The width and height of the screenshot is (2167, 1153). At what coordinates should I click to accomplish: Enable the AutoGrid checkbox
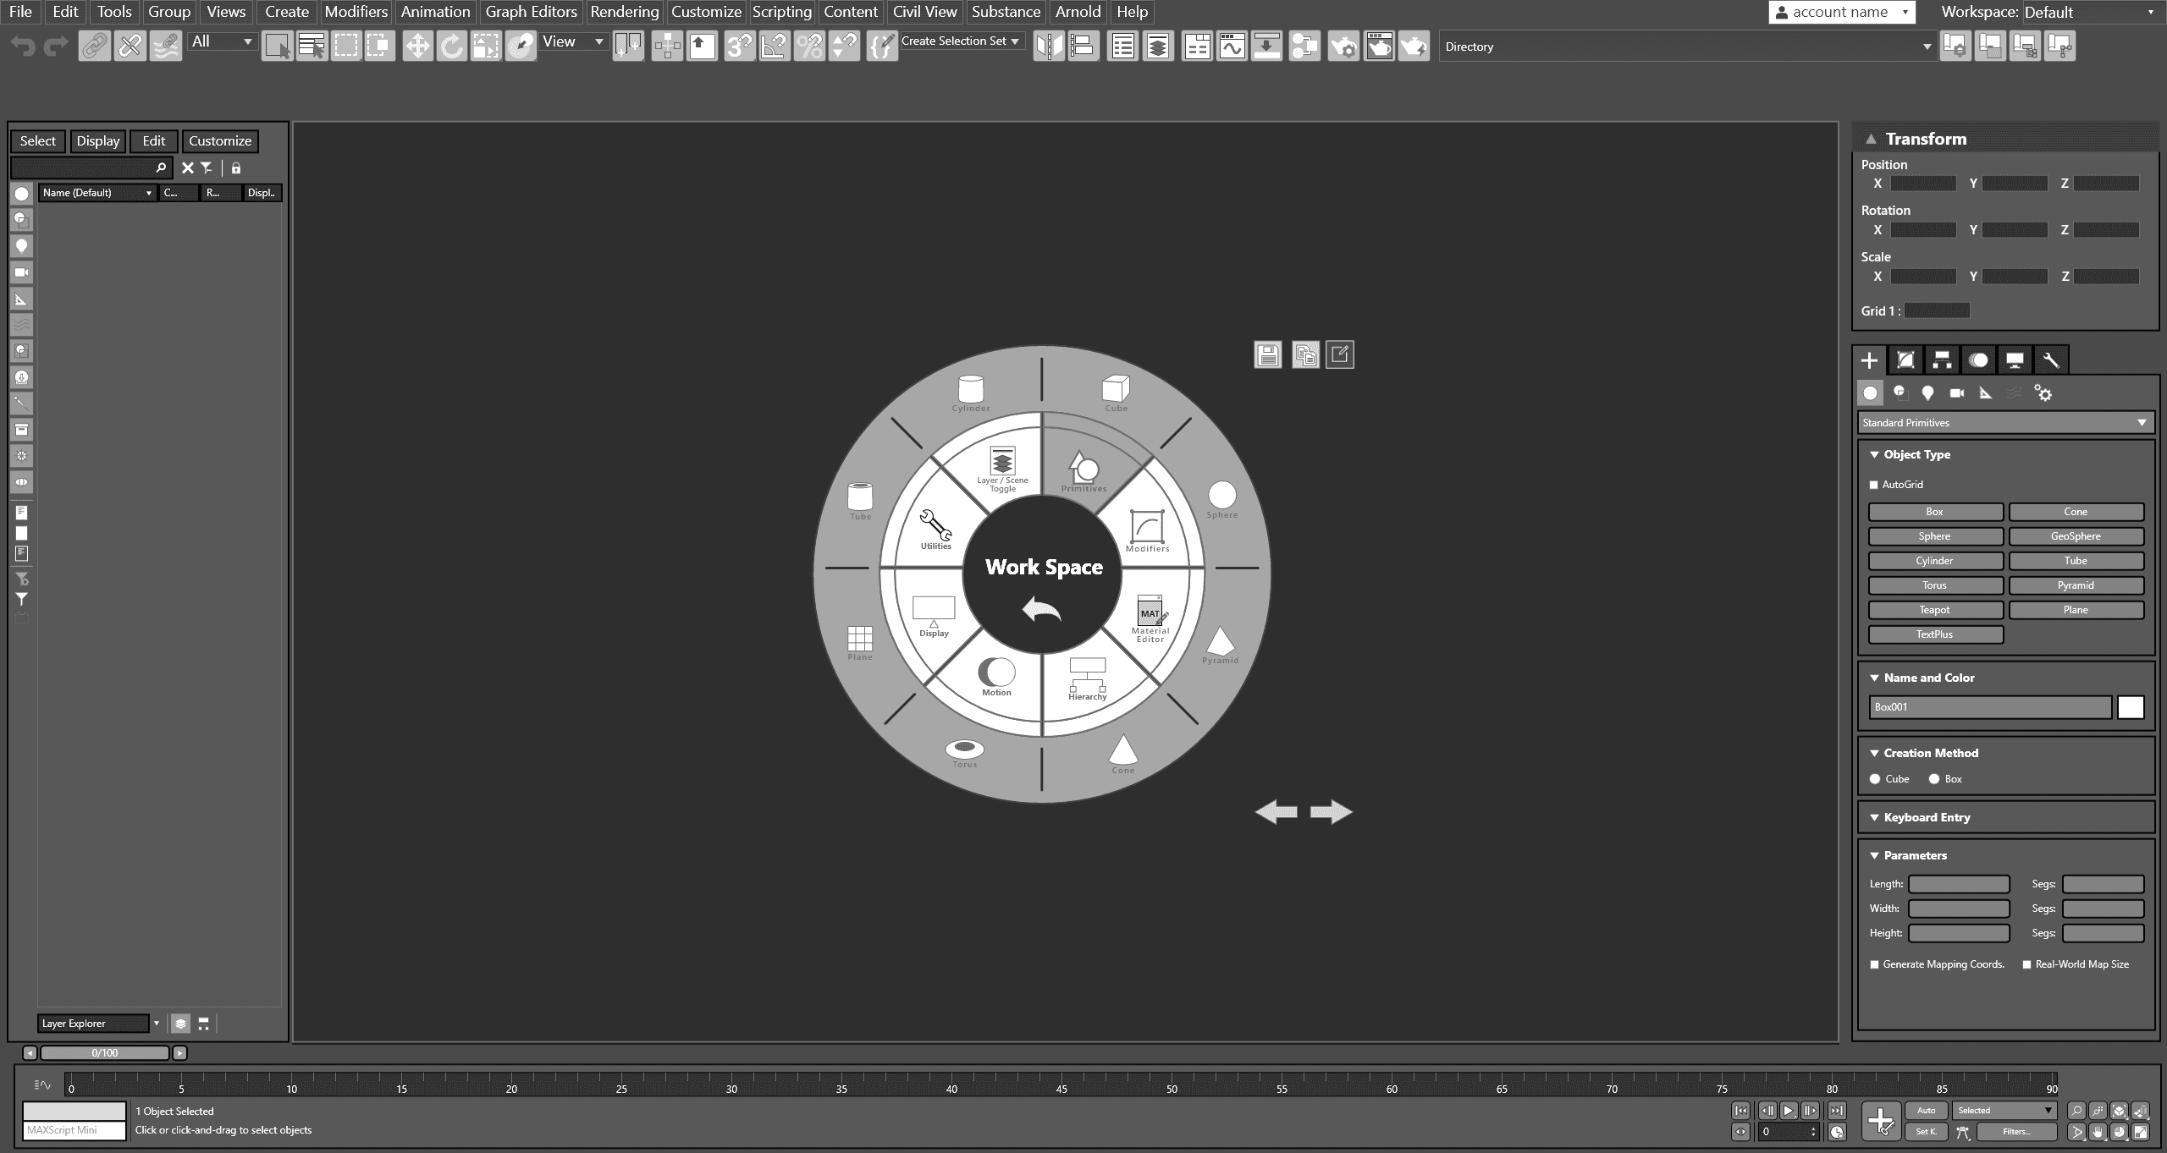pos(1873,485)
